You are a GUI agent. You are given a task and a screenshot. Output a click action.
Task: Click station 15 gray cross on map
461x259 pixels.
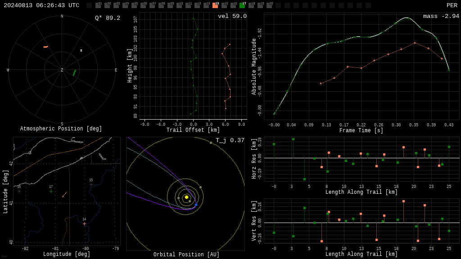(91, 185)
